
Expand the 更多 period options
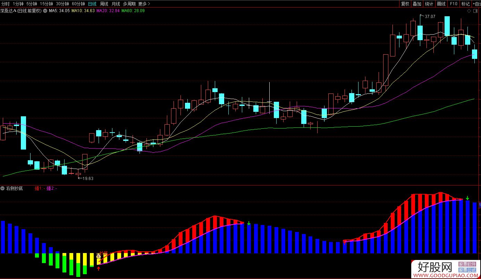(x=144, y=4)
